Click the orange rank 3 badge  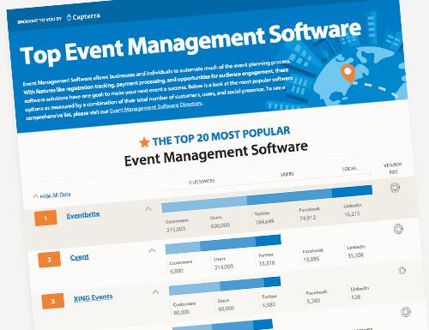[x=53, y=301]
